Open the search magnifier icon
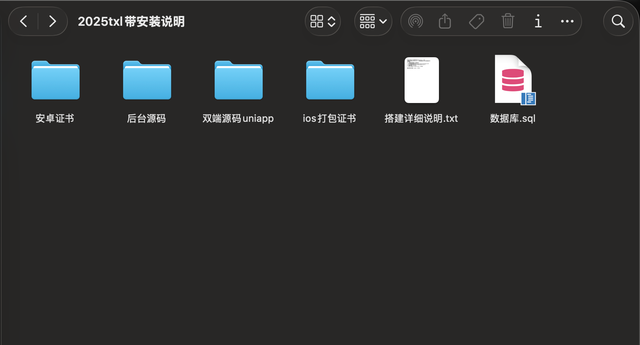 point(618,21)
